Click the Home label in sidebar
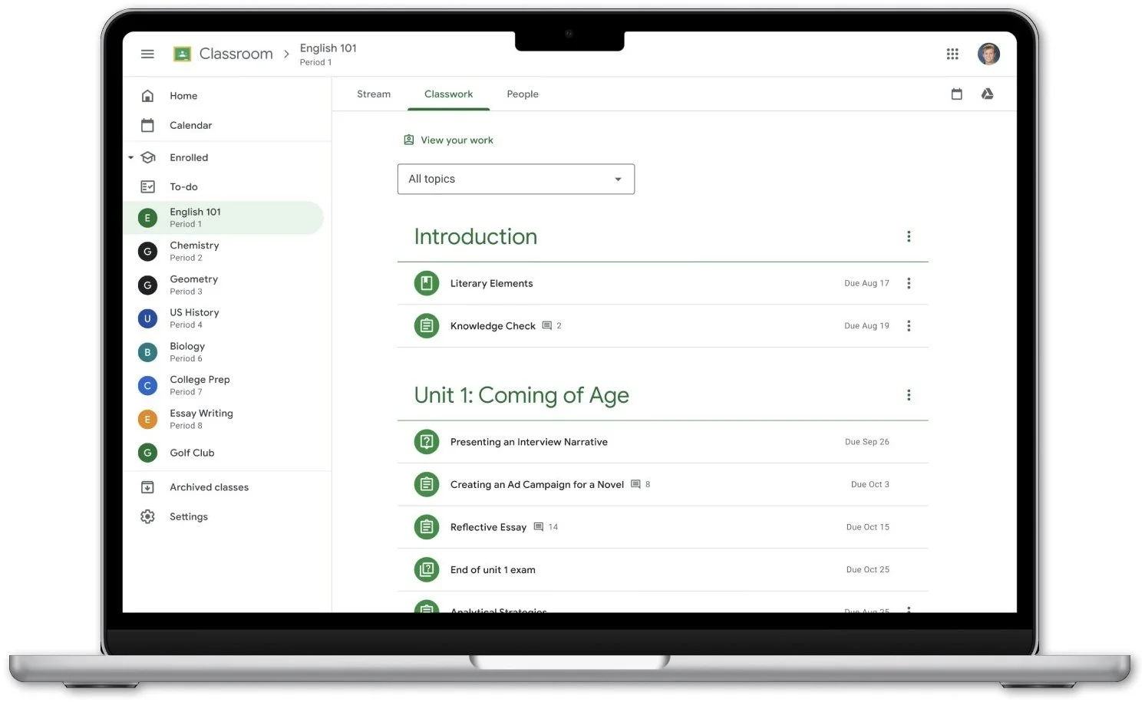This screenshot has width=1145, height=702. pos(183,96)
